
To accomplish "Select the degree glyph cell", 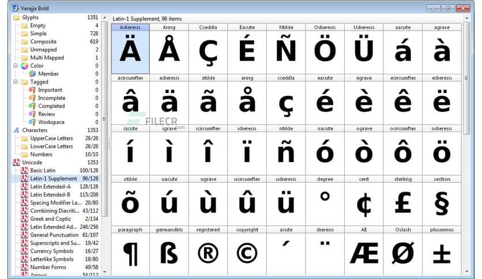I will (325, 201).
